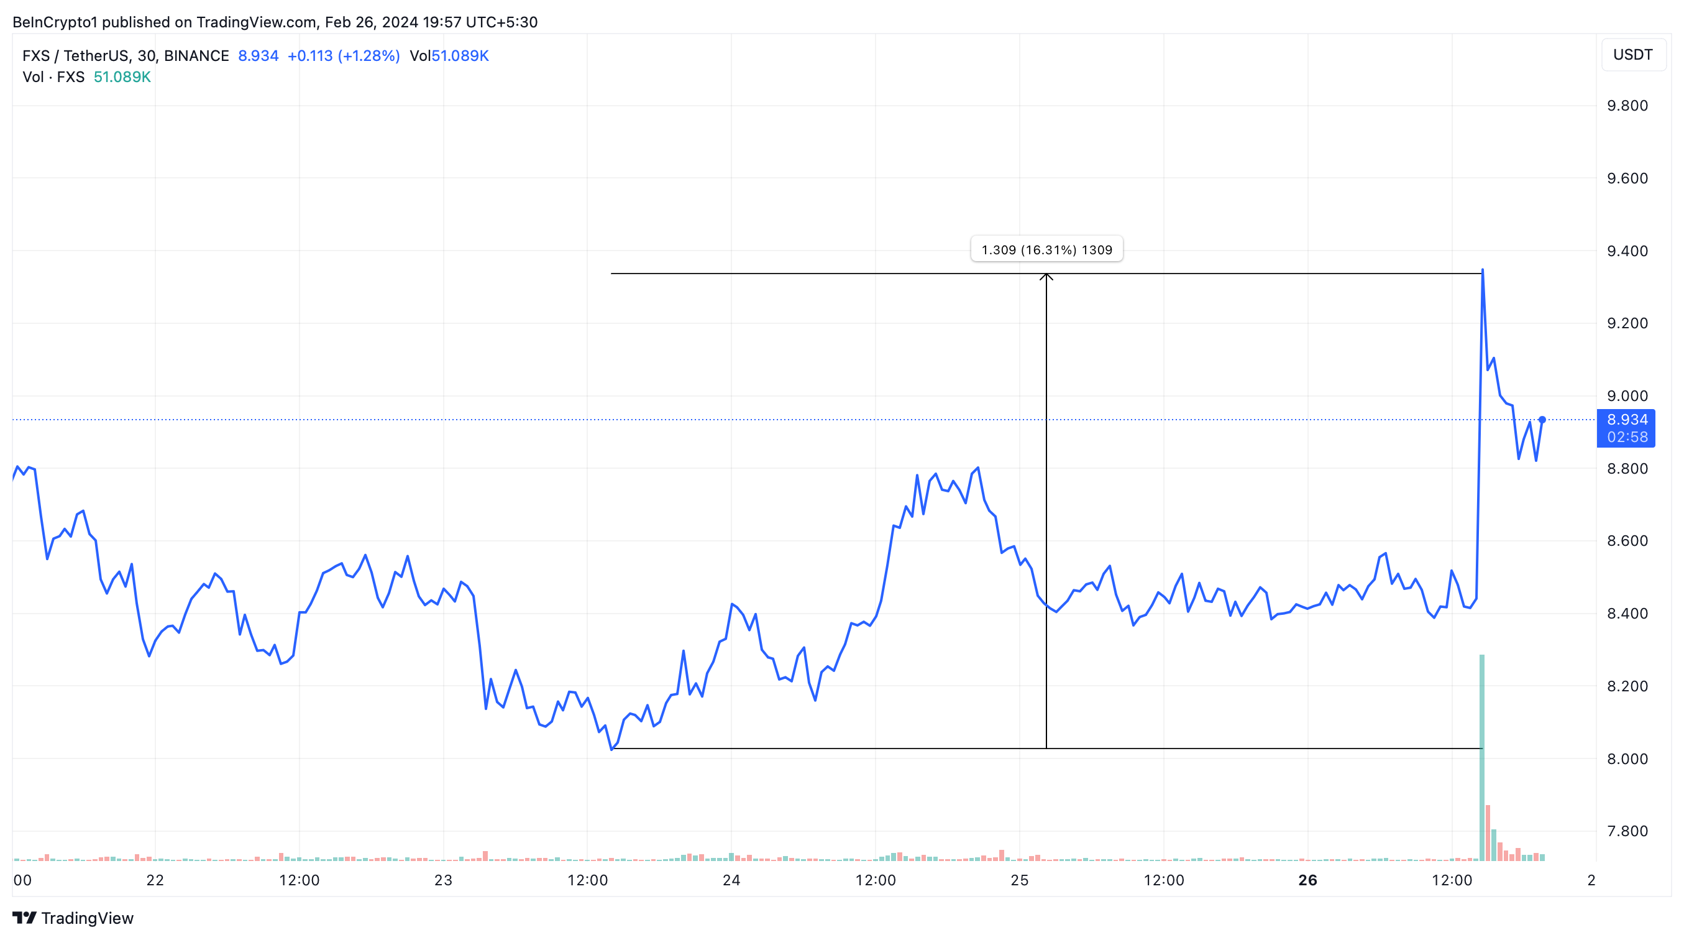The width and height of the screenshot is (1684, 940).
Task: Click the 9.400 price scale label
Action: coord(1627,251)
